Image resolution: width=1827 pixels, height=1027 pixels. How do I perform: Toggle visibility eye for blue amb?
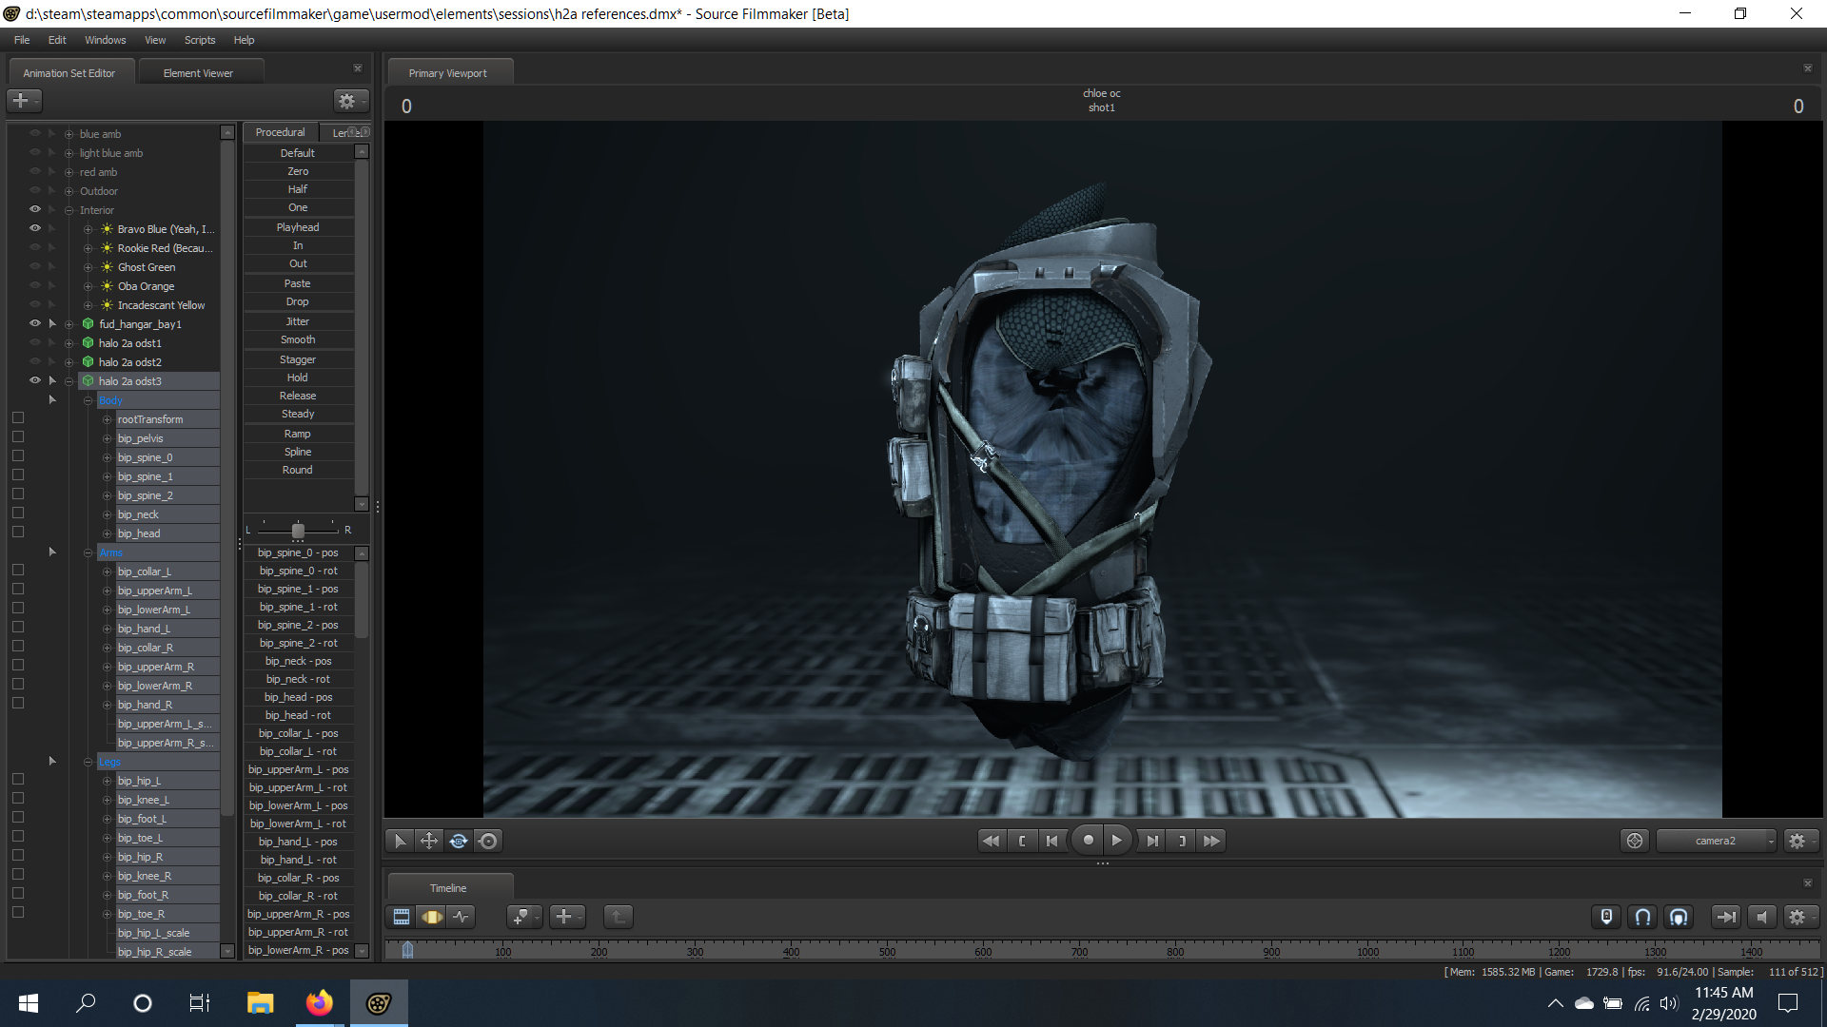[x=35, y=133]
